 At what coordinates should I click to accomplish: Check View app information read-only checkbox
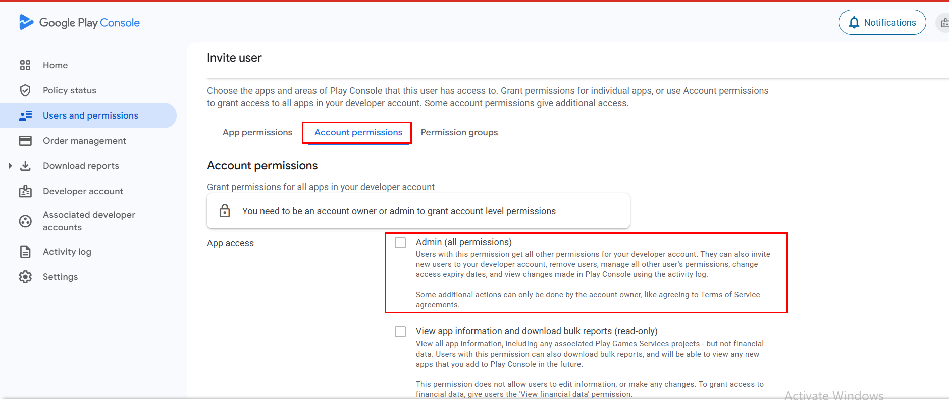tap(400, 332)
